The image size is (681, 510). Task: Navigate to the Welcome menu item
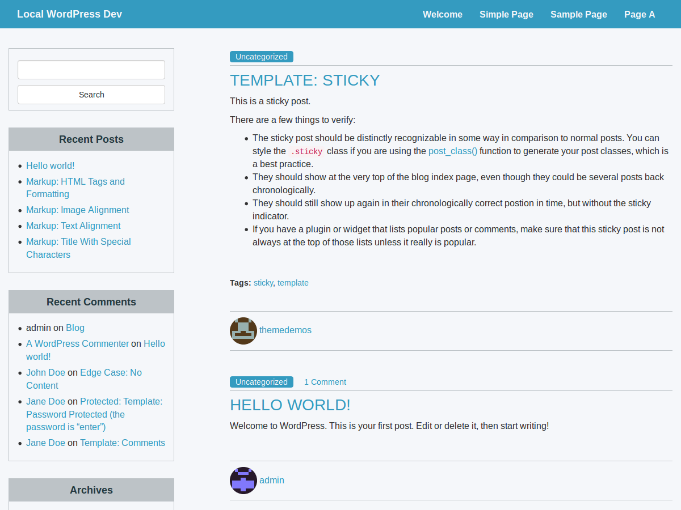point(442,14)
